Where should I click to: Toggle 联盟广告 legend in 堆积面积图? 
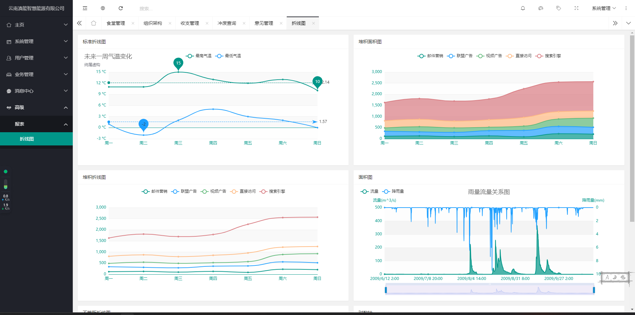460,56
